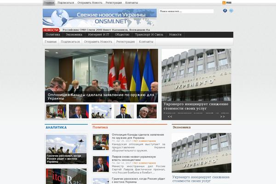Open Политика thumbnail of Lavrov

pos(101,164)
